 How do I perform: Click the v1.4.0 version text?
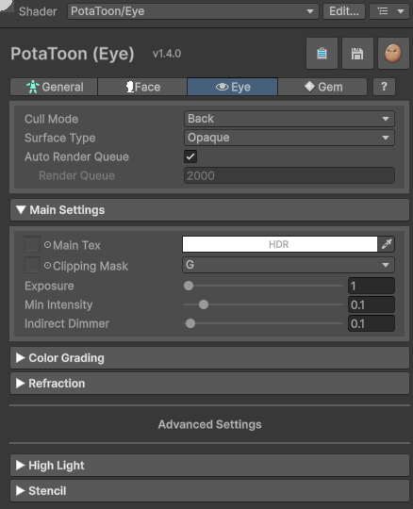click(167, 54)
